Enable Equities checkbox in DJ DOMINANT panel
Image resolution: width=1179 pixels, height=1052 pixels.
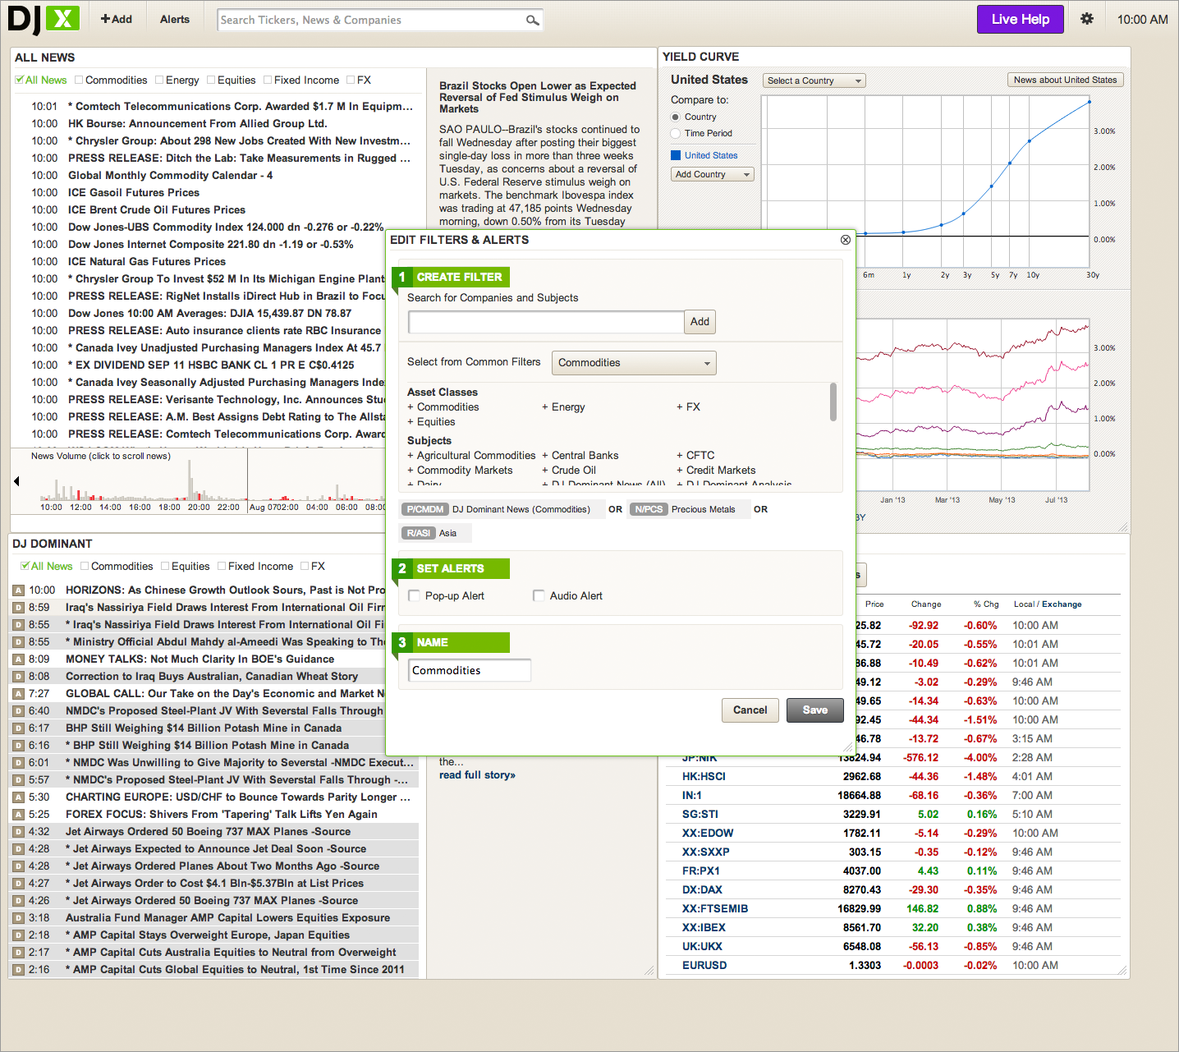click(165, 566)
